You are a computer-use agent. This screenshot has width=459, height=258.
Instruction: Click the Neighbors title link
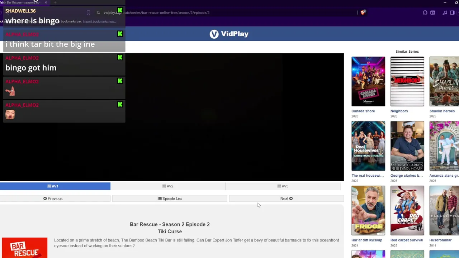pyautogui.click(x=399, y=111)
